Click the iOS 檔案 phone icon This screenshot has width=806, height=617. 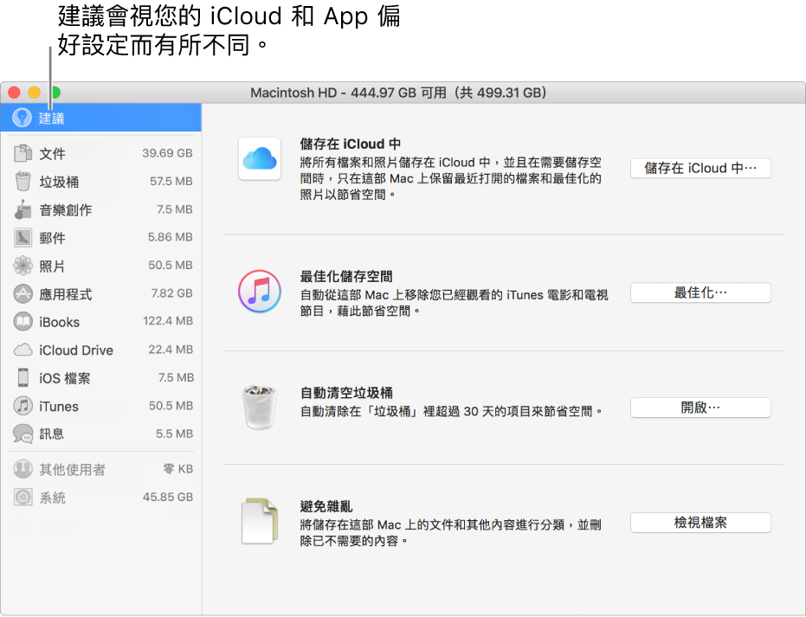coord(23,377)
